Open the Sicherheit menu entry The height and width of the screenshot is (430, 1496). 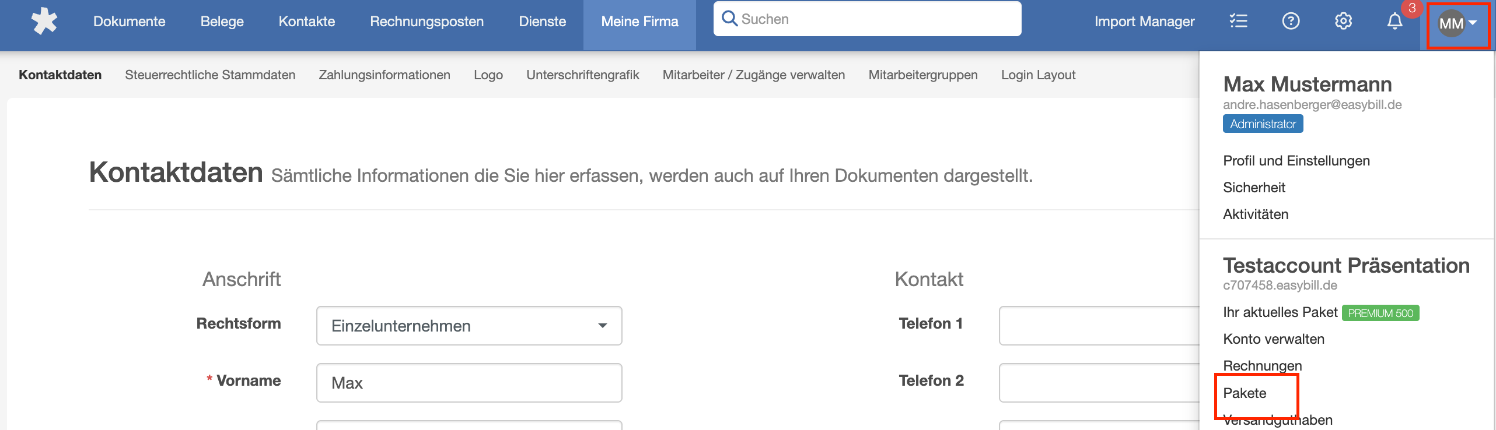click(x=1254, y=188)
